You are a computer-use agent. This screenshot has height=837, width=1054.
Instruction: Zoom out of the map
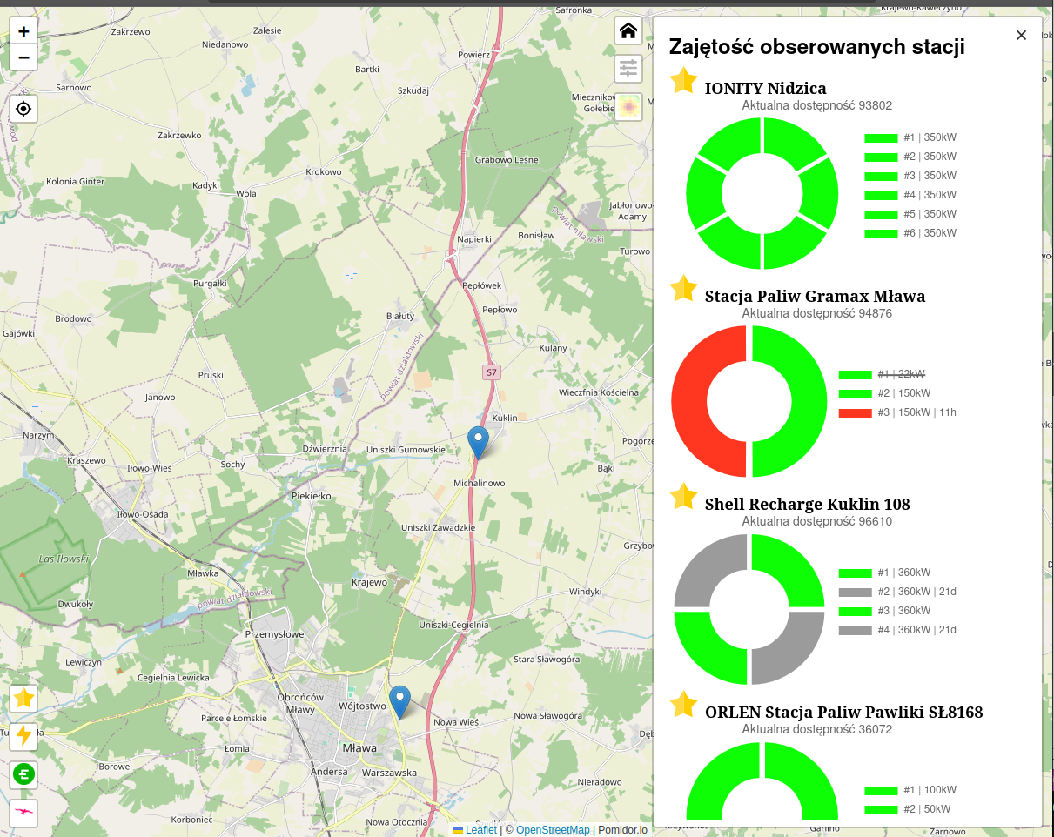[x=23, y=57]
